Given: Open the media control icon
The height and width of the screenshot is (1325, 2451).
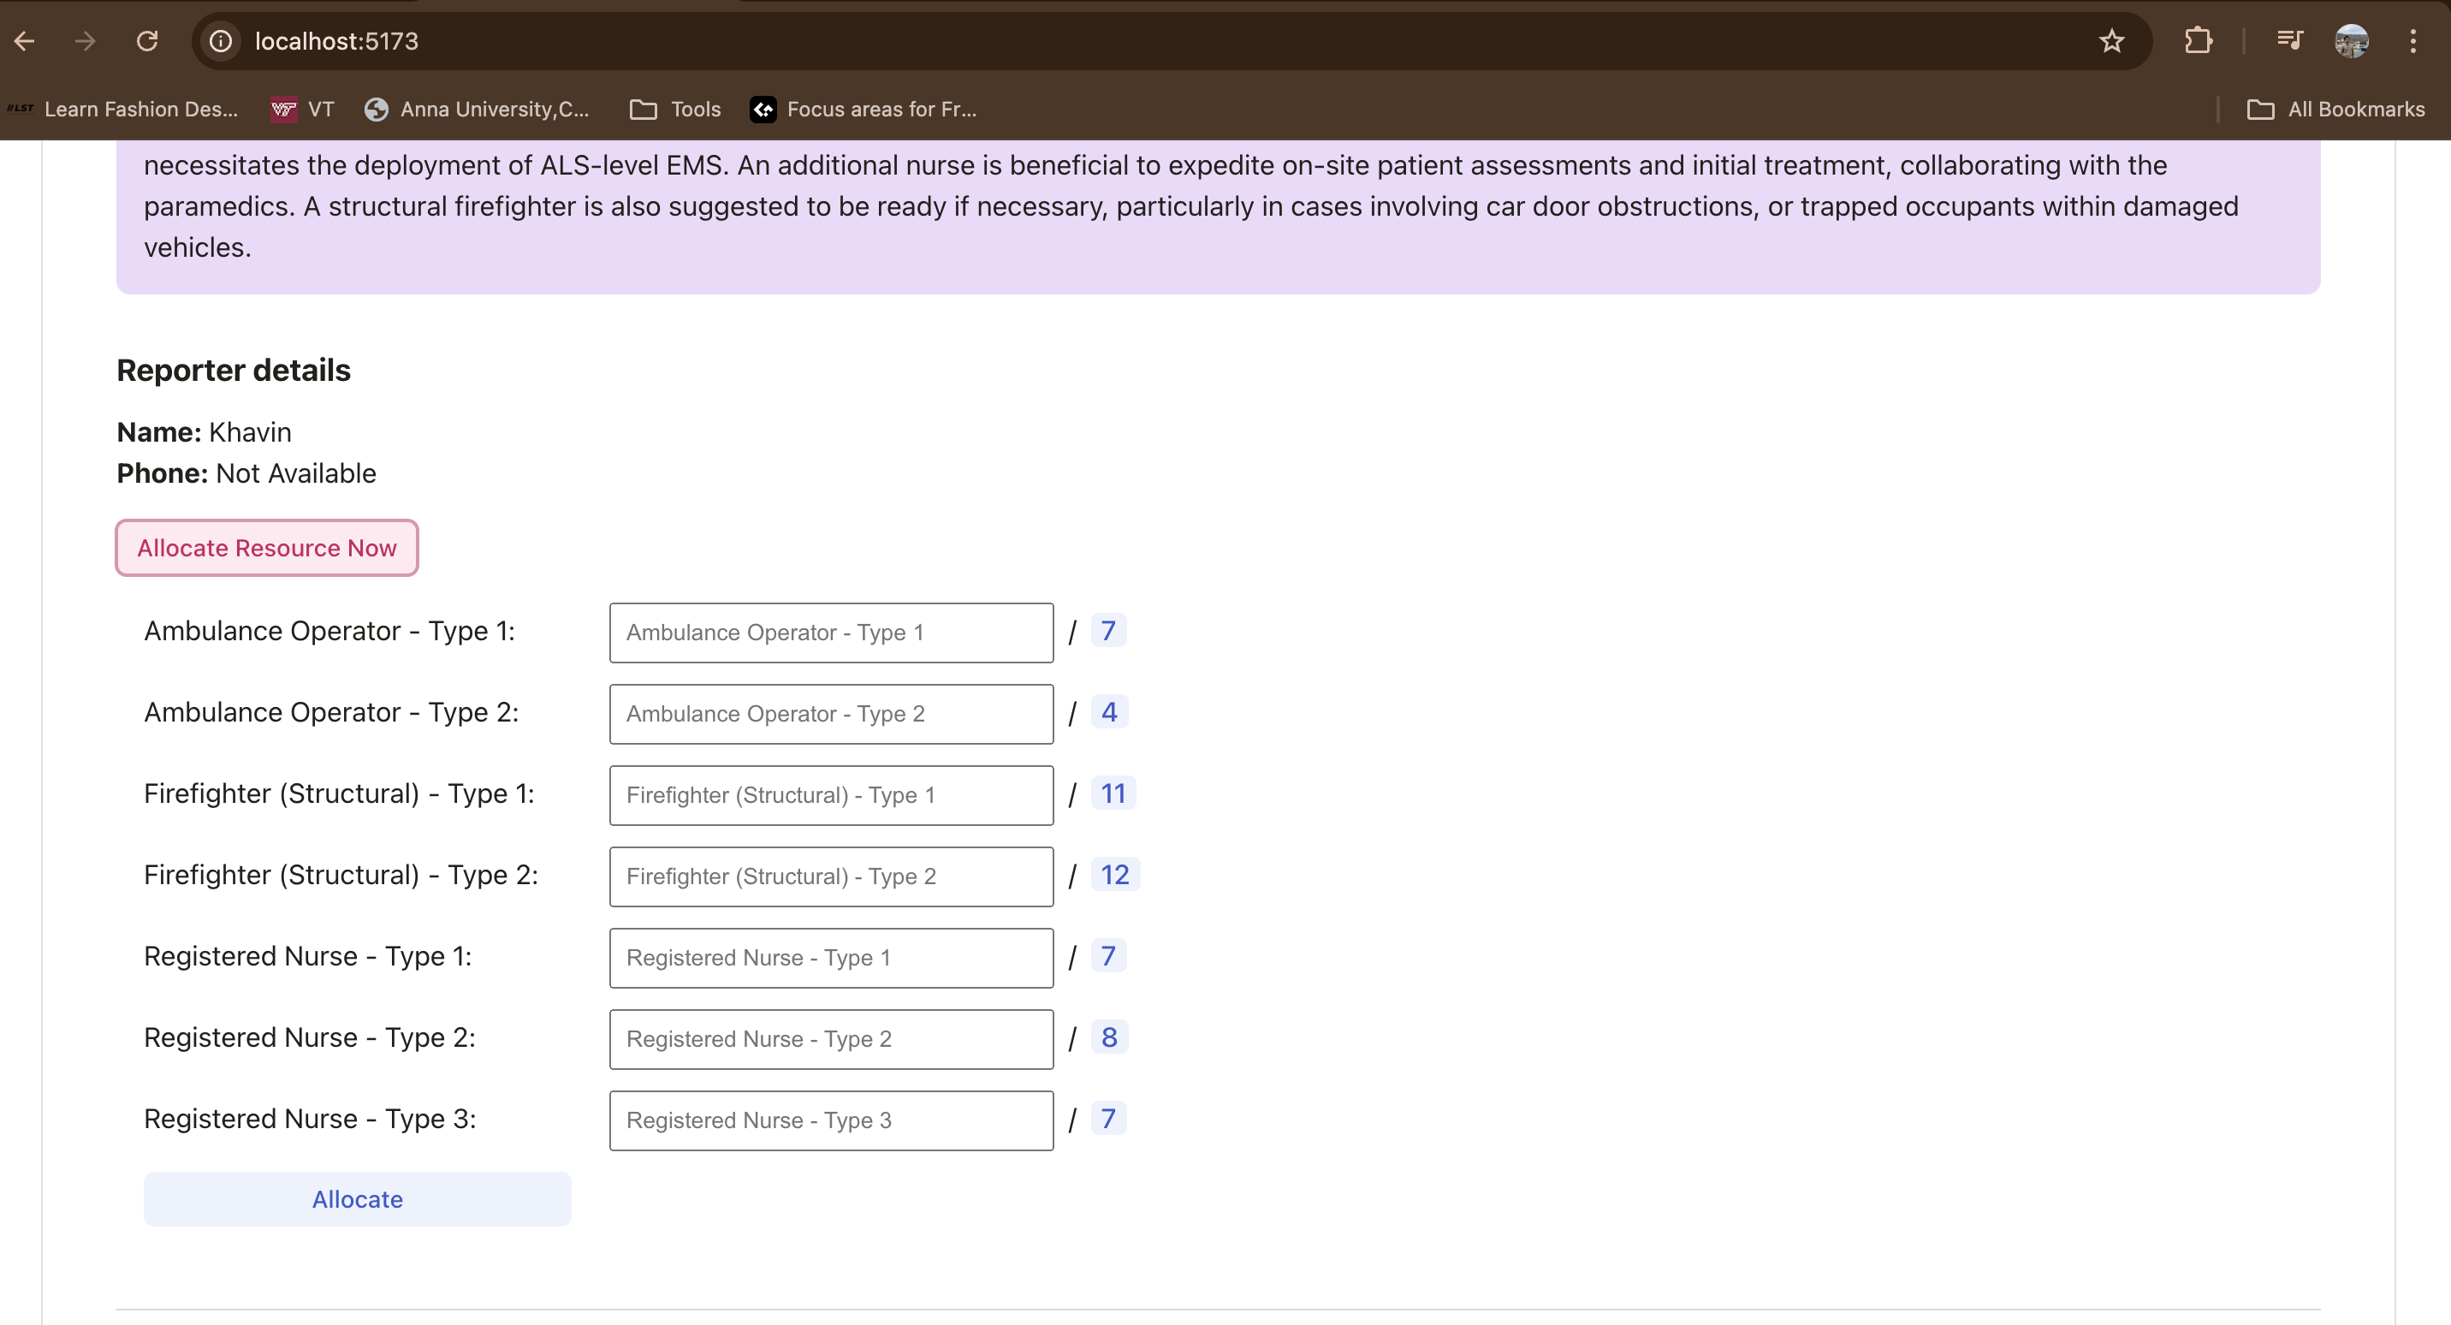Looking at the screenshot, I should (2289, 41).
